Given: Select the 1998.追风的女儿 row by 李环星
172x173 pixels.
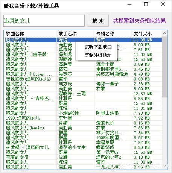Looking at the screenshot, I should tap(83, 118).
